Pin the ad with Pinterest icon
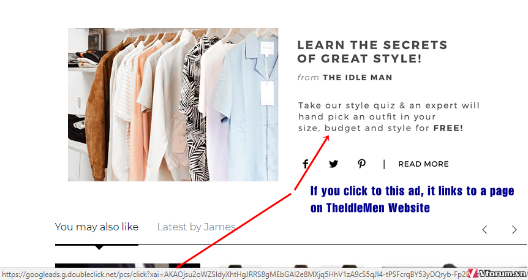 click(361, 164)
